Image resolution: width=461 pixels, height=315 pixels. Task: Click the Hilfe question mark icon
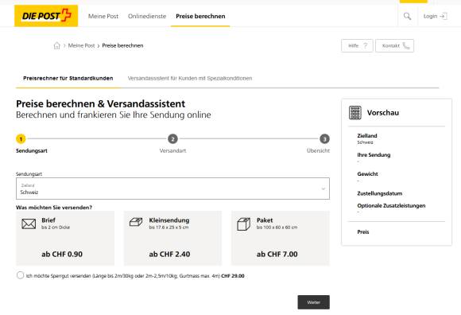[x=365, y=45]
